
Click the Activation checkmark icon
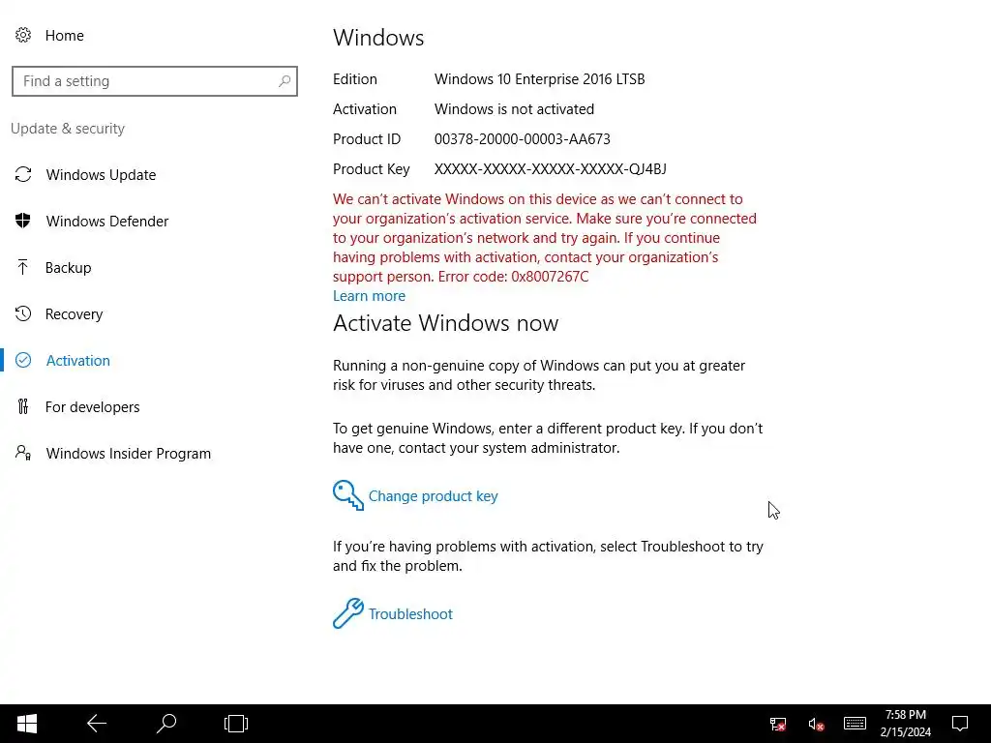[x=23, y=360]
